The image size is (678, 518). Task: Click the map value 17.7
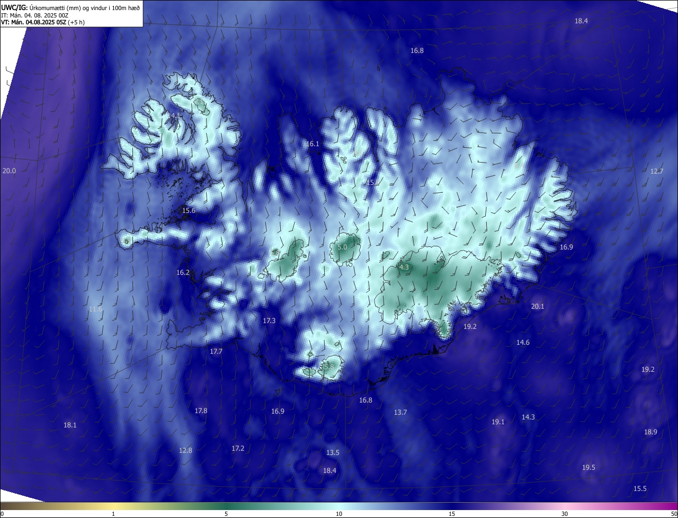(x=216, y=351)
